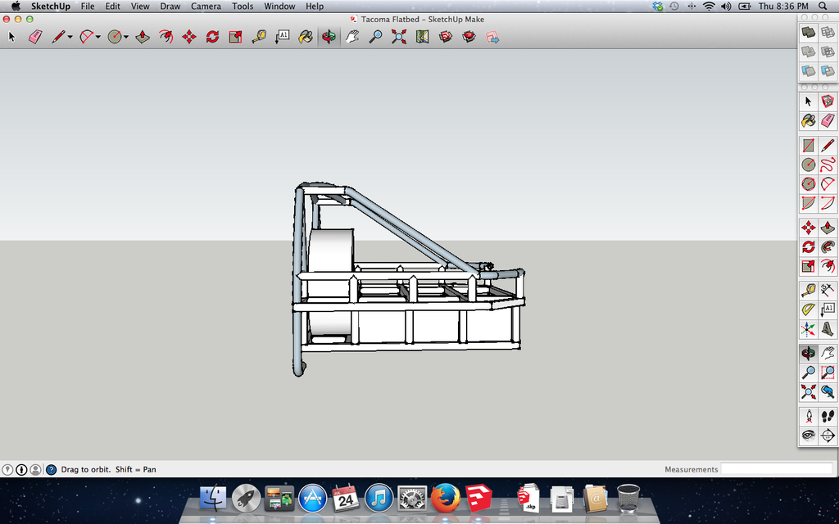
Task: Toggle the geo-location status bar icon
Action: click(7, 469)
